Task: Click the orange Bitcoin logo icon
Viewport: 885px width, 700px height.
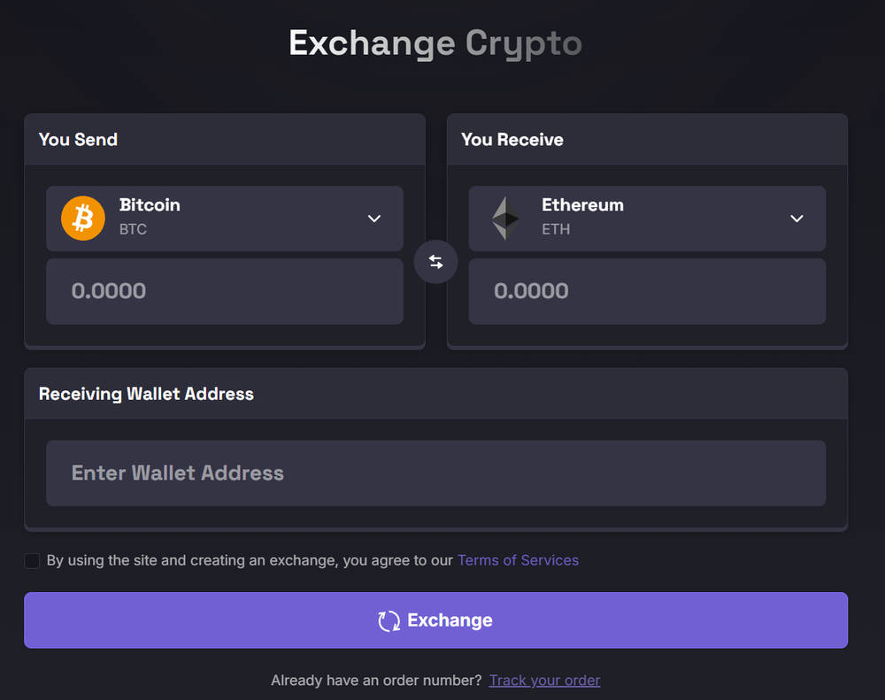Action: 83,218
